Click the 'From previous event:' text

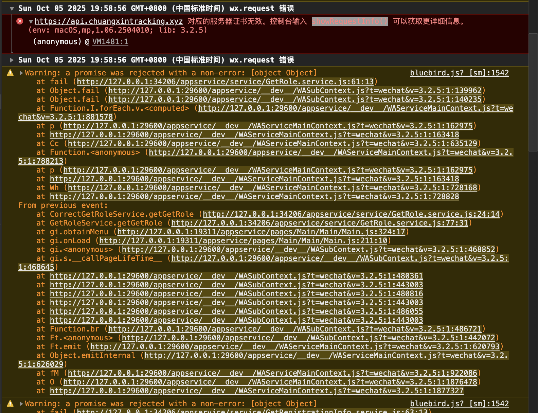[x=63, y=205]
